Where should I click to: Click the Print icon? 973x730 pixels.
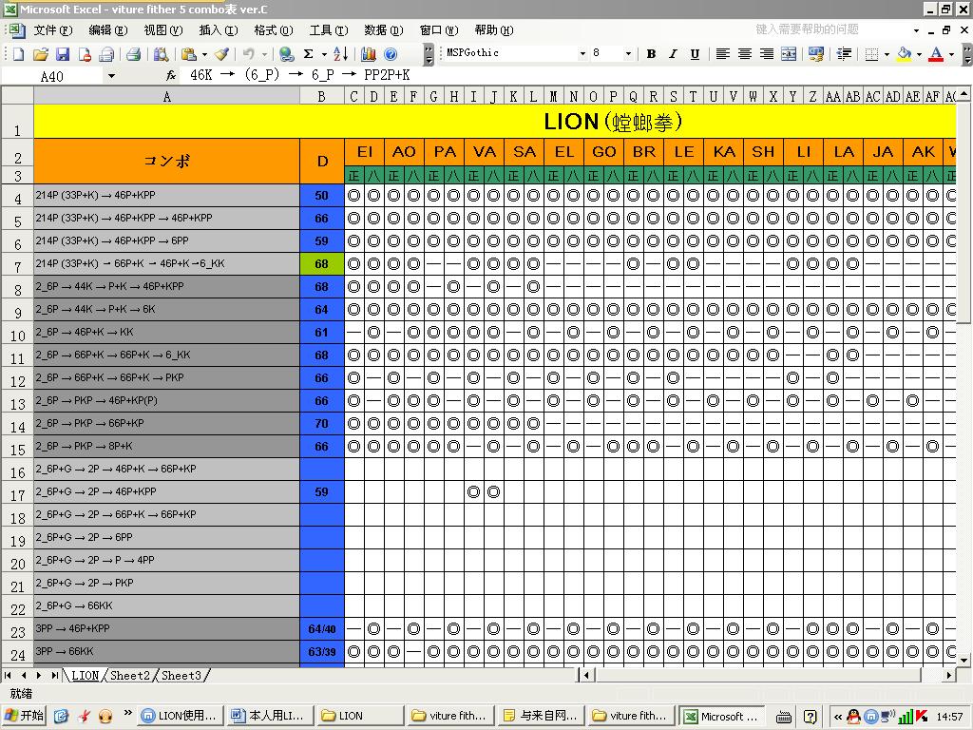pos(134,54)
